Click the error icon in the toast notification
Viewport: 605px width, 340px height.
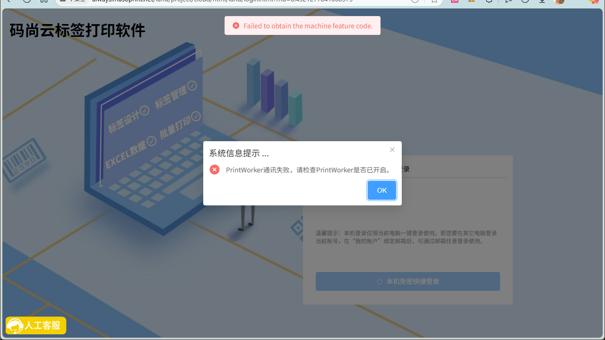pos(236,25)
